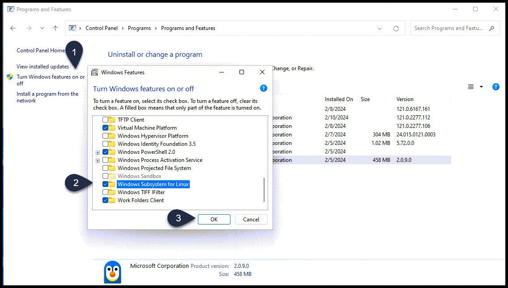Click the Virtual Machine Platform folder icon
The width and height of the screenshot is (508, 288).
tap(112, 128)
